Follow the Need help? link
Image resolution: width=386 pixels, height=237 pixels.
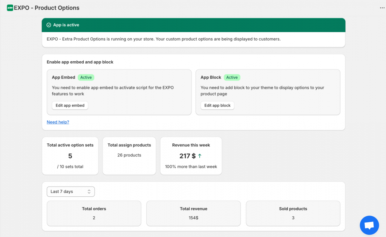(x=58, y=122)
